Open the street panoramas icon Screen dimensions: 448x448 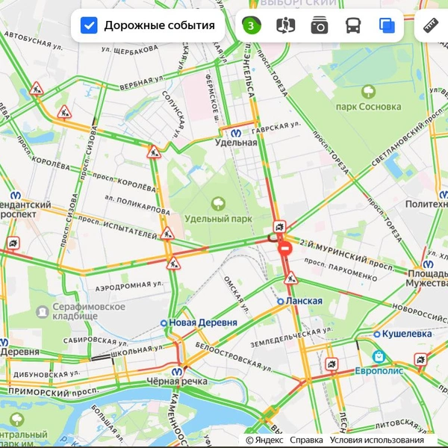pyautogui.click(x=285, y=25)
